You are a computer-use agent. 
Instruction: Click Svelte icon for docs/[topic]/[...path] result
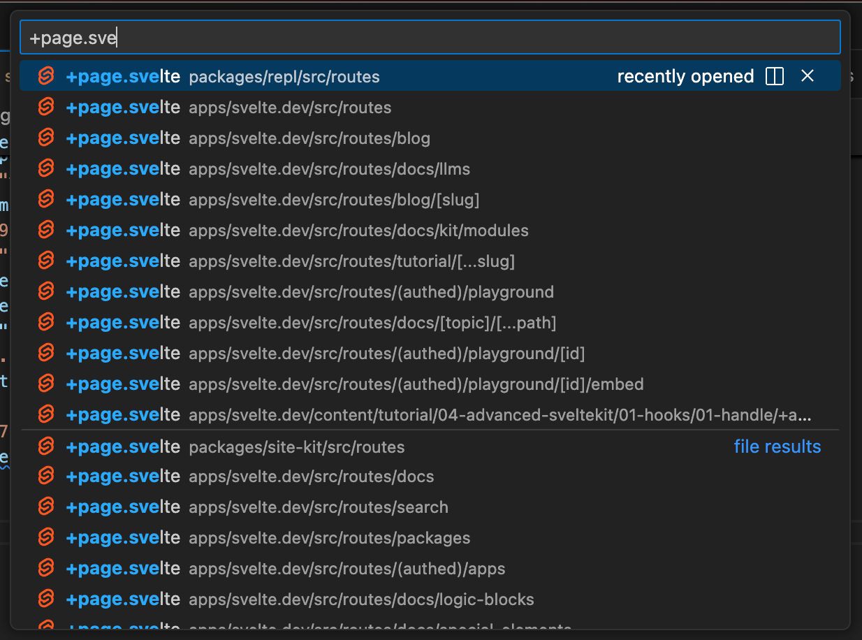click(x=46, y=323)
